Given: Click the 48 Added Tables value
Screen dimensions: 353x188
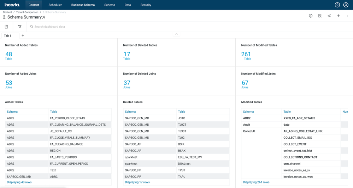Looking at the screenshot, I should coord(9,54).
